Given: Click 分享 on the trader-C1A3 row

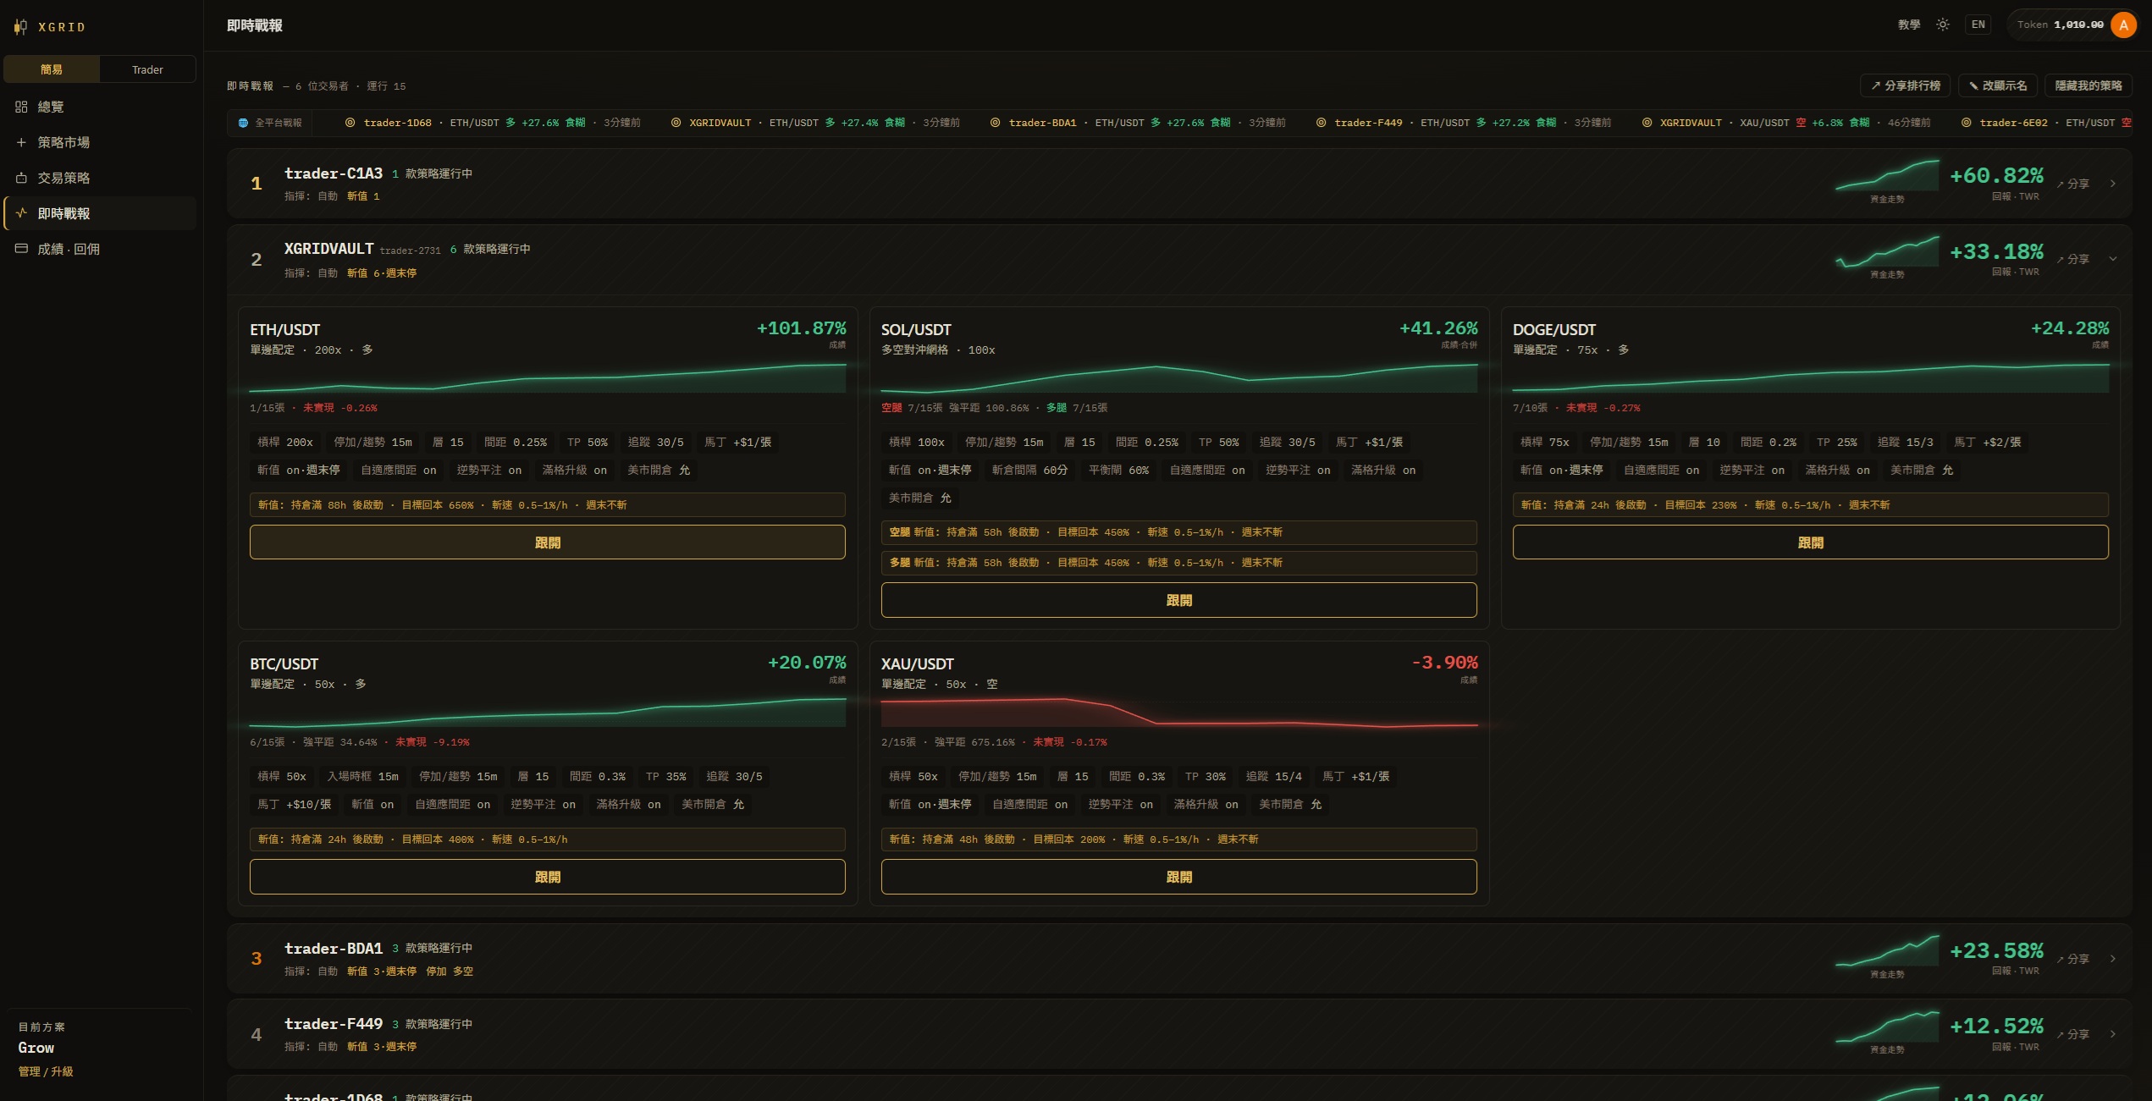Looking at the screenshot, I should click(x=2073, y=184).
